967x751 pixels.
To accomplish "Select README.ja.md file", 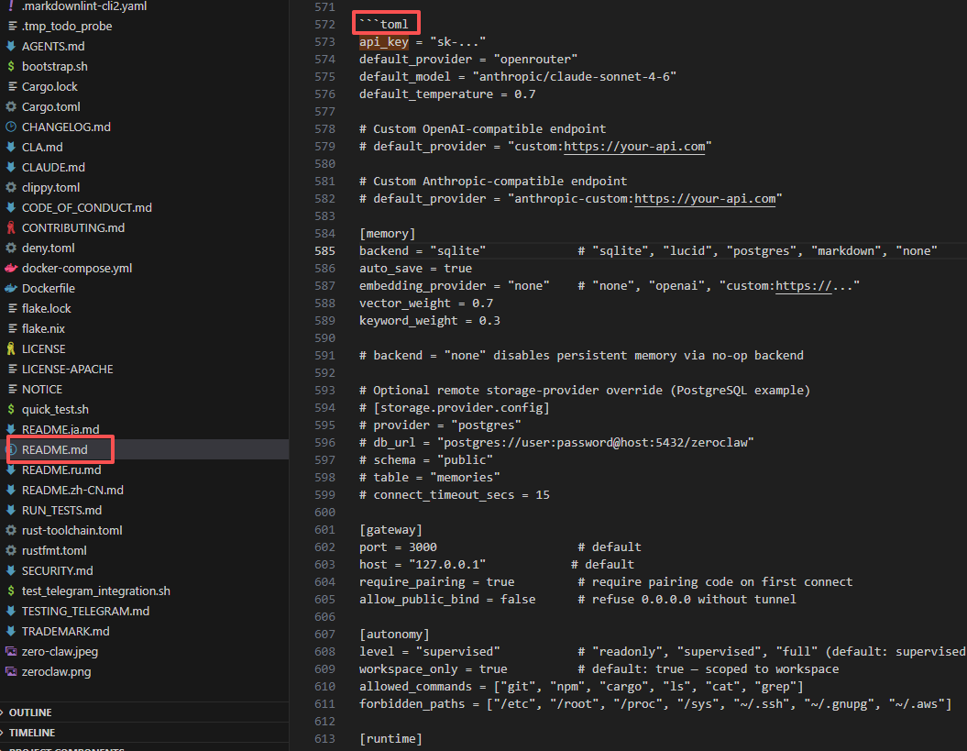I will (x=60, y=429).
